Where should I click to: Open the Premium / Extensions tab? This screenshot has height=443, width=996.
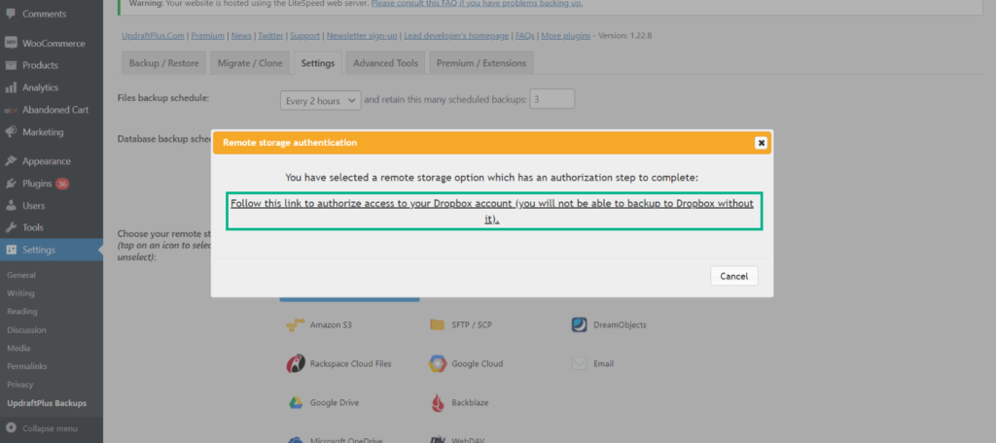click(x=481, y=63)
